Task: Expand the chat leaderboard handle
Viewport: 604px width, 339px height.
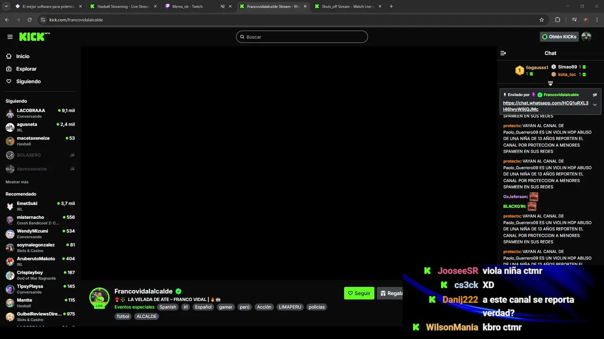Action: tap(550, 83)
